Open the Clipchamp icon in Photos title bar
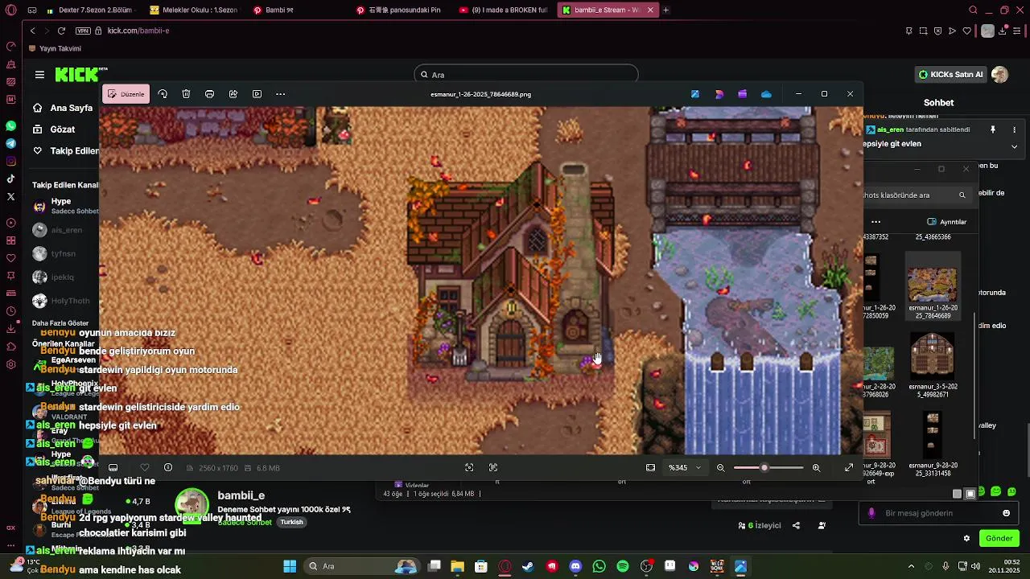 [x=743, y=94]
